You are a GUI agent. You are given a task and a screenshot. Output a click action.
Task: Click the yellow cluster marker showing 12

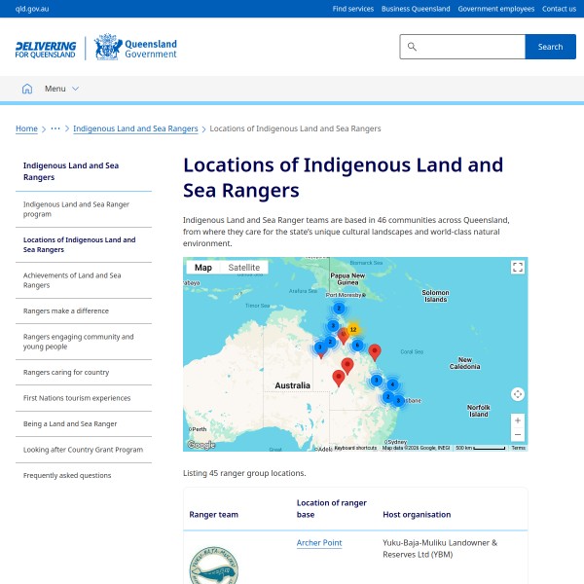352,330
